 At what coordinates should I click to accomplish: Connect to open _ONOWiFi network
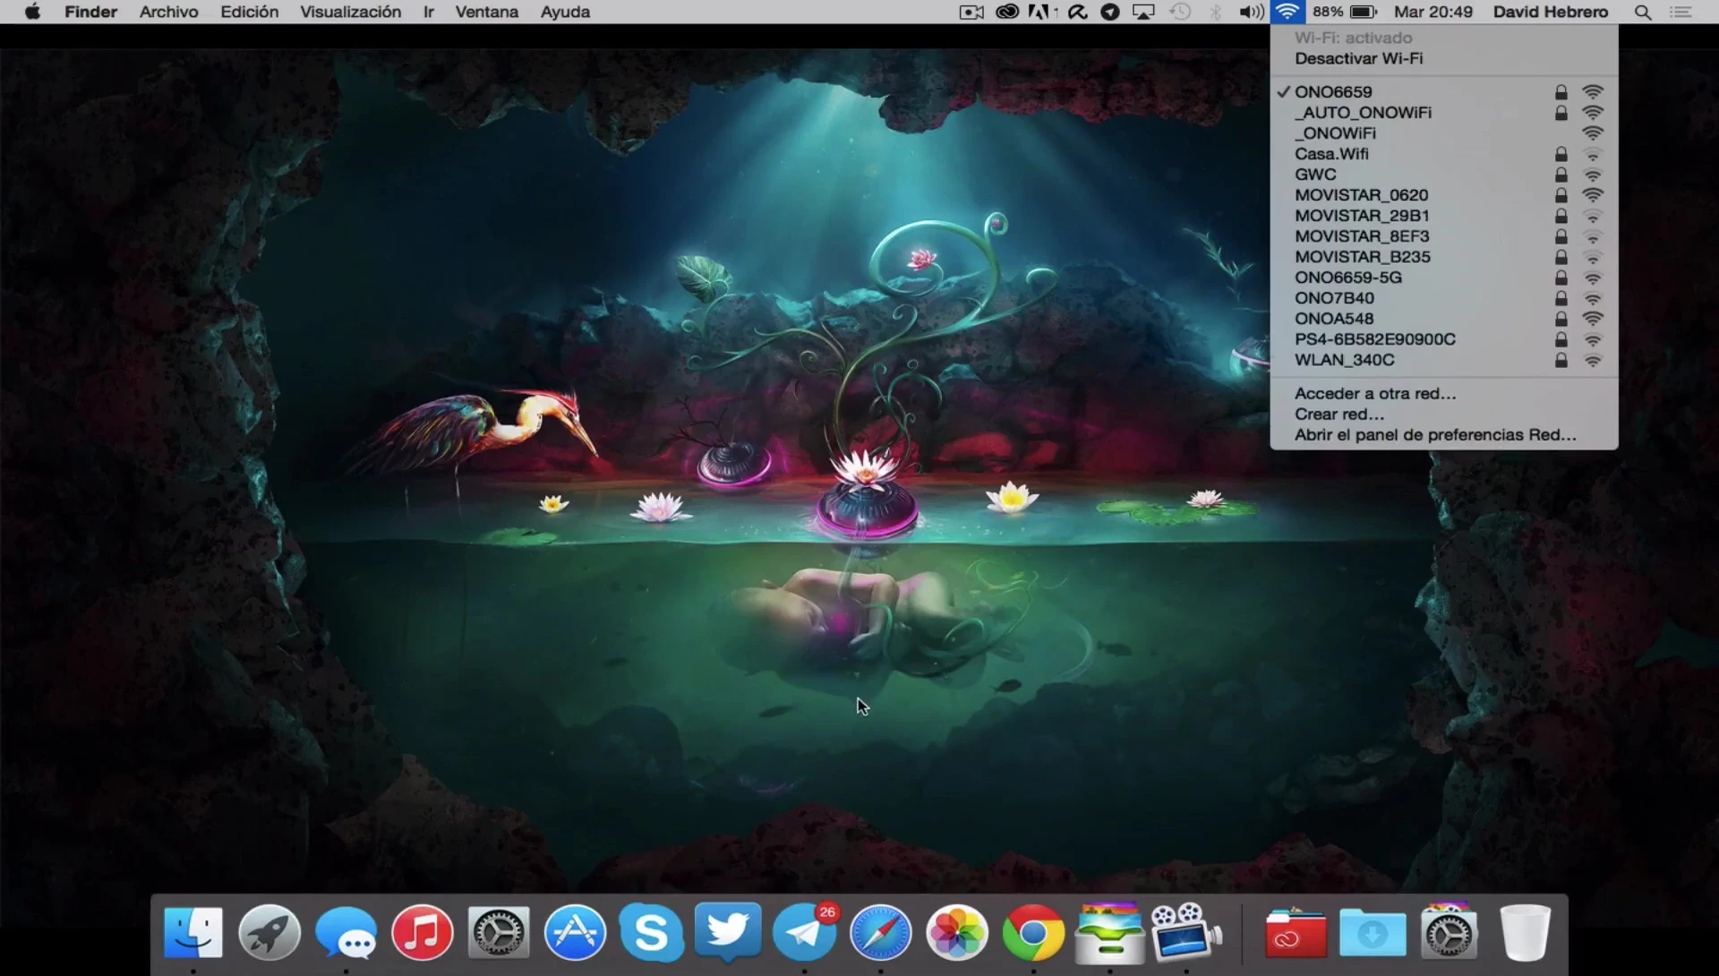[x=1443, y=133]
